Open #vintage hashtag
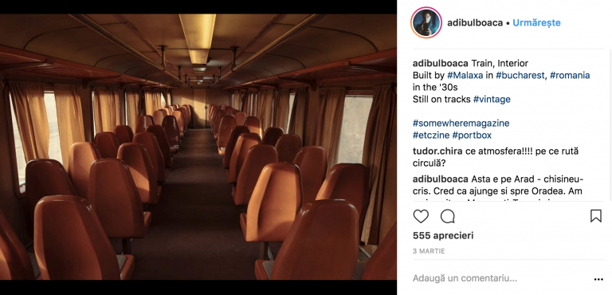Screen dimensions: 612x295 [492, 99]
